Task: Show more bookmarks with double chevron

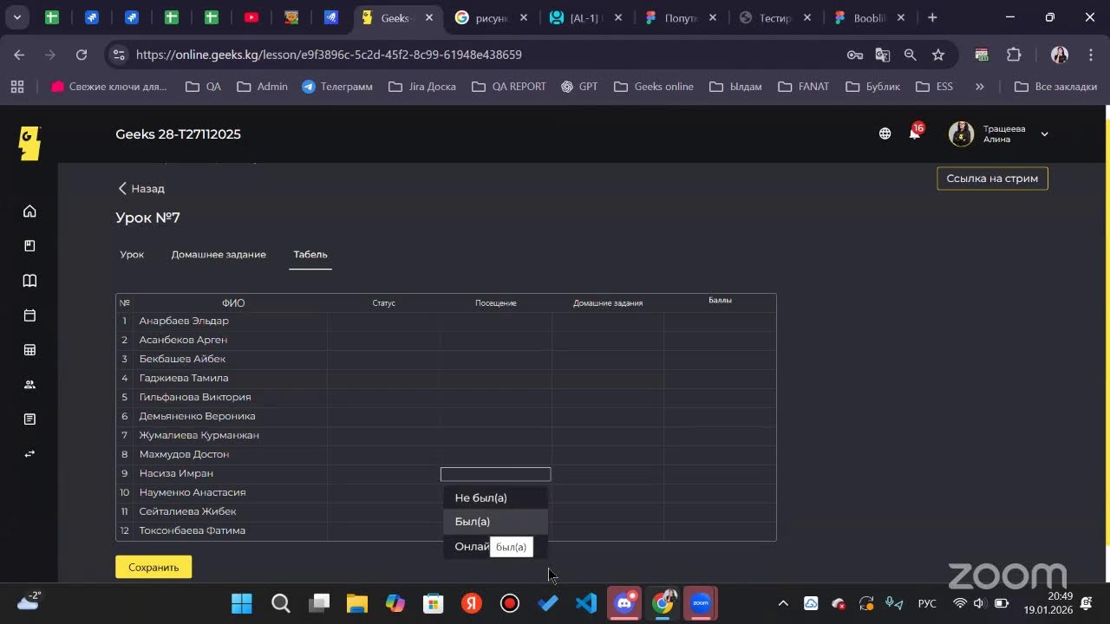Action: [979, 87]
